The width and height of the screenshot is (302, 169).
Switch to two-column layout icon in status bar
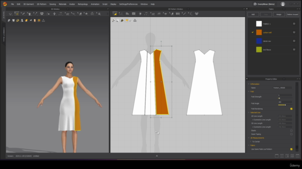pyautogui.click(x=282, y=156)
